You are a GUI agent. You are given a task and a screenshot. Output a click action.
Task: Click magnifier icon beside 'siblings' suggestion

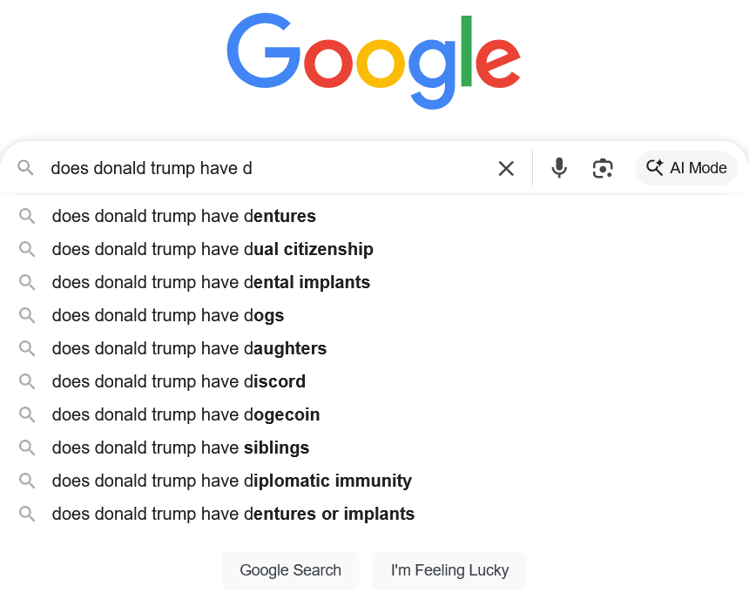click(27, 448)
